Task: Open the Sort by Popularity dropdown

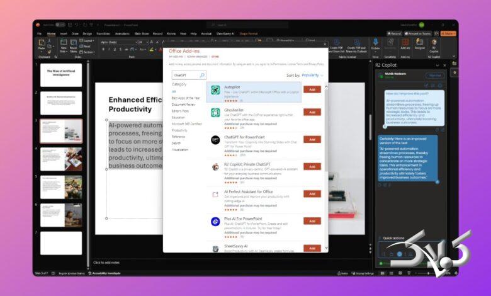Action: tap(312, 75)
